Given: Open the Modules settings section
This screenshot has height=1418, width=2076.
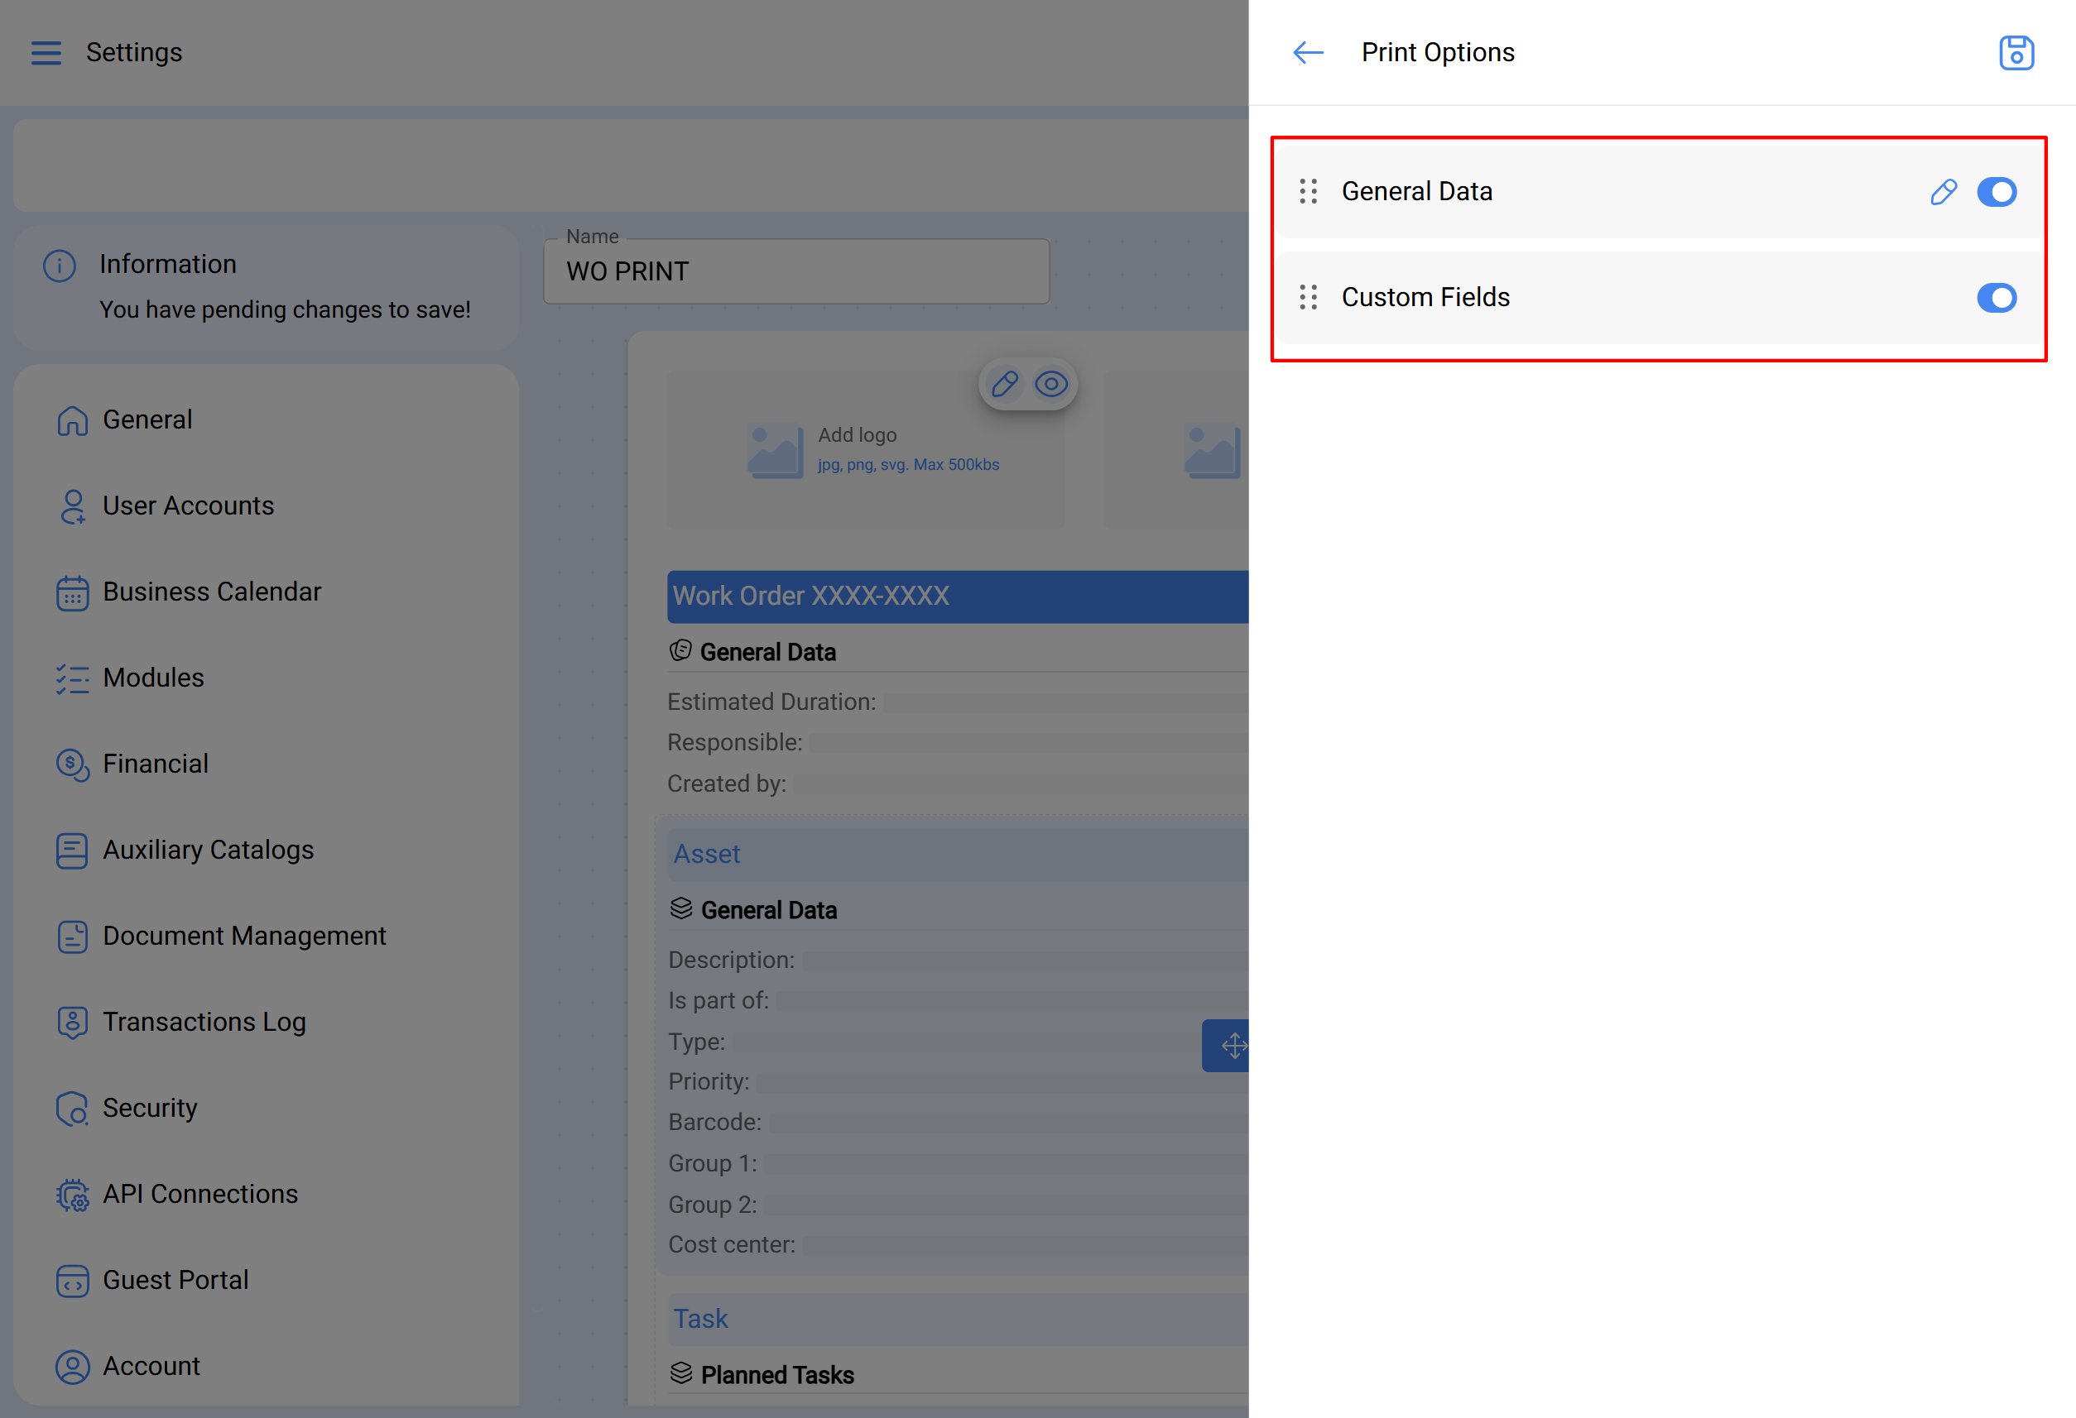Looking at the screenshot, I should tap(153, 678).
